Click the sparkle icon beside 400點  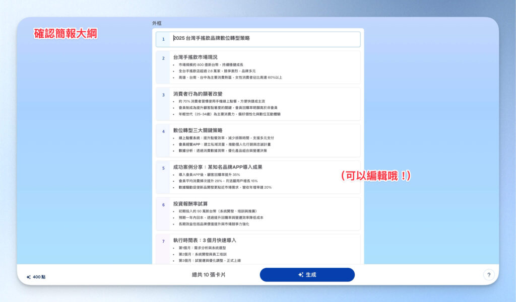click(x=28, y=276)
